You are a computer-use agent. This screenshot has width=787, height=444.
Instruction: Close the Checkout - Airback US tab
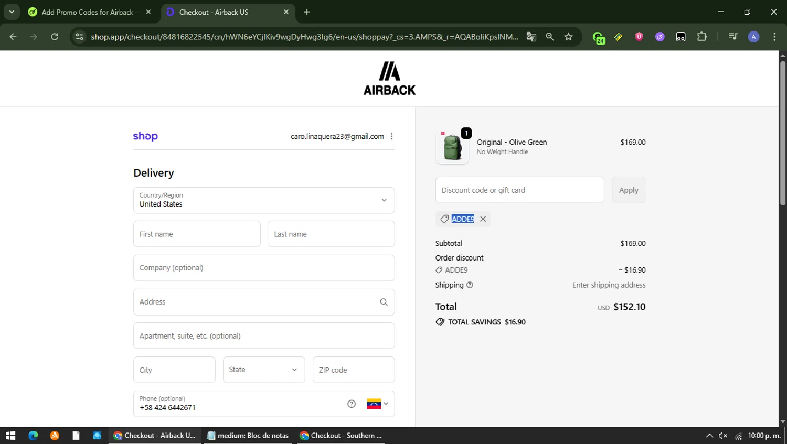coord(286,12)
